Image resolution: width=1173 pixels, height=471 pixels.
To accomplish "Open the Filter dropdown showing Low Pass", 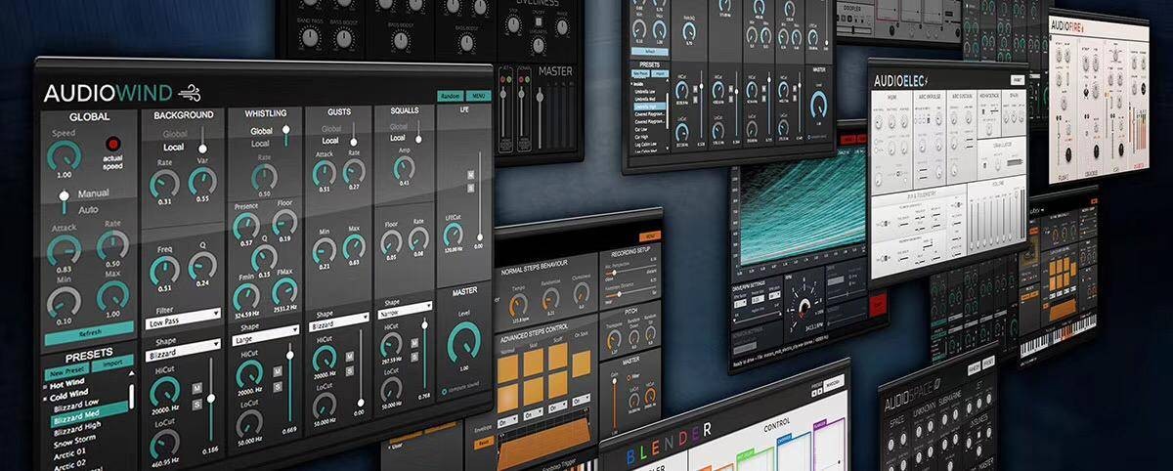I will point(182,319).
